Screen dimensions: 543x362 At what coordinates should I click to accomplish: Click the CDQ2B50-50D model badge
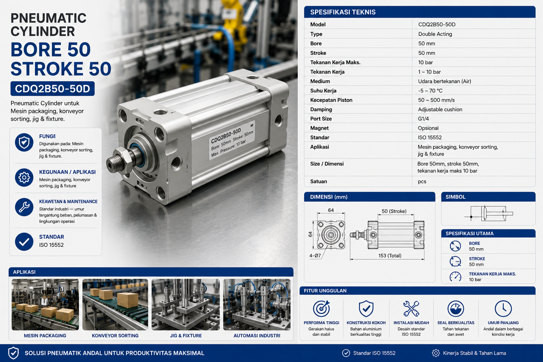[53, 88]
